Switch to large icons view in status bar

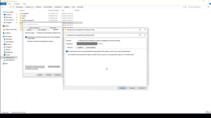tap(209, 112)
